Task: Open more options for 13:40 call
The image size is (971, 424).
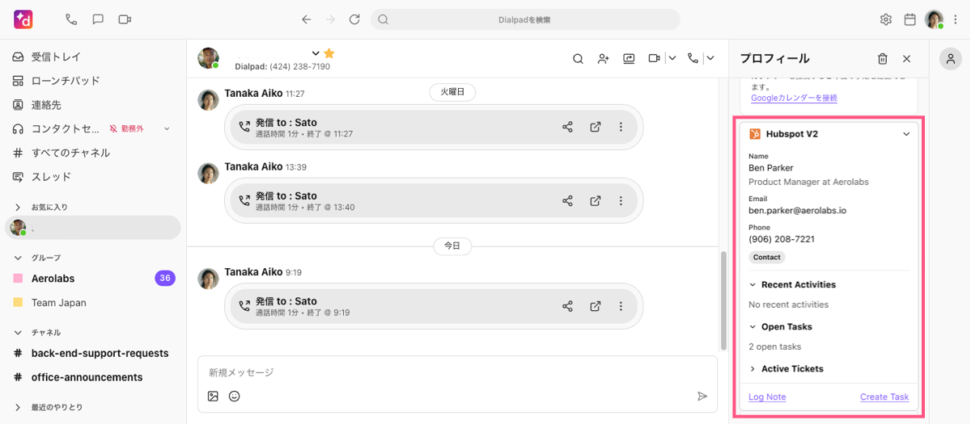Action: pyautogui.click(x=621, y=200)
